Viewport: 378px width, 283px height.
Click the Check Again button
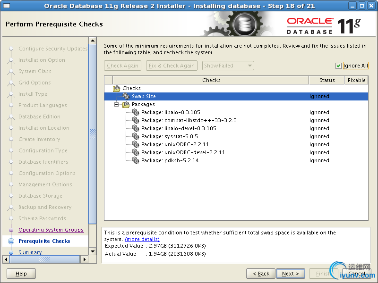(x=123, y=66)
